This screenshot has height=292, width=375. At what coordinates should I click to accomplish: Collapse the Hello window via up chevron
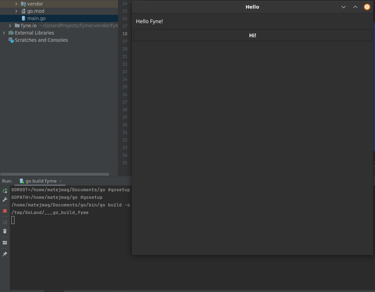355,7
